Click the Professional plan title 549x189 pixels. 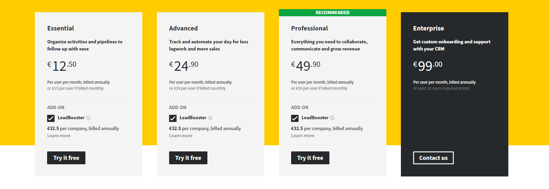(x=309, y=28)
